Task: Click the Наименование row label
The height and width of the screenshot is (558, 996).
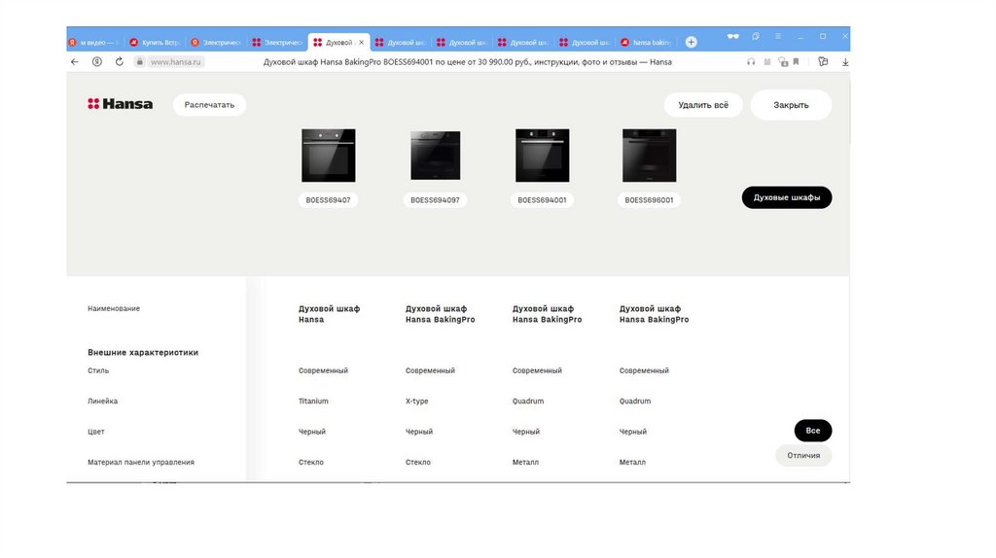Action: 114,308
